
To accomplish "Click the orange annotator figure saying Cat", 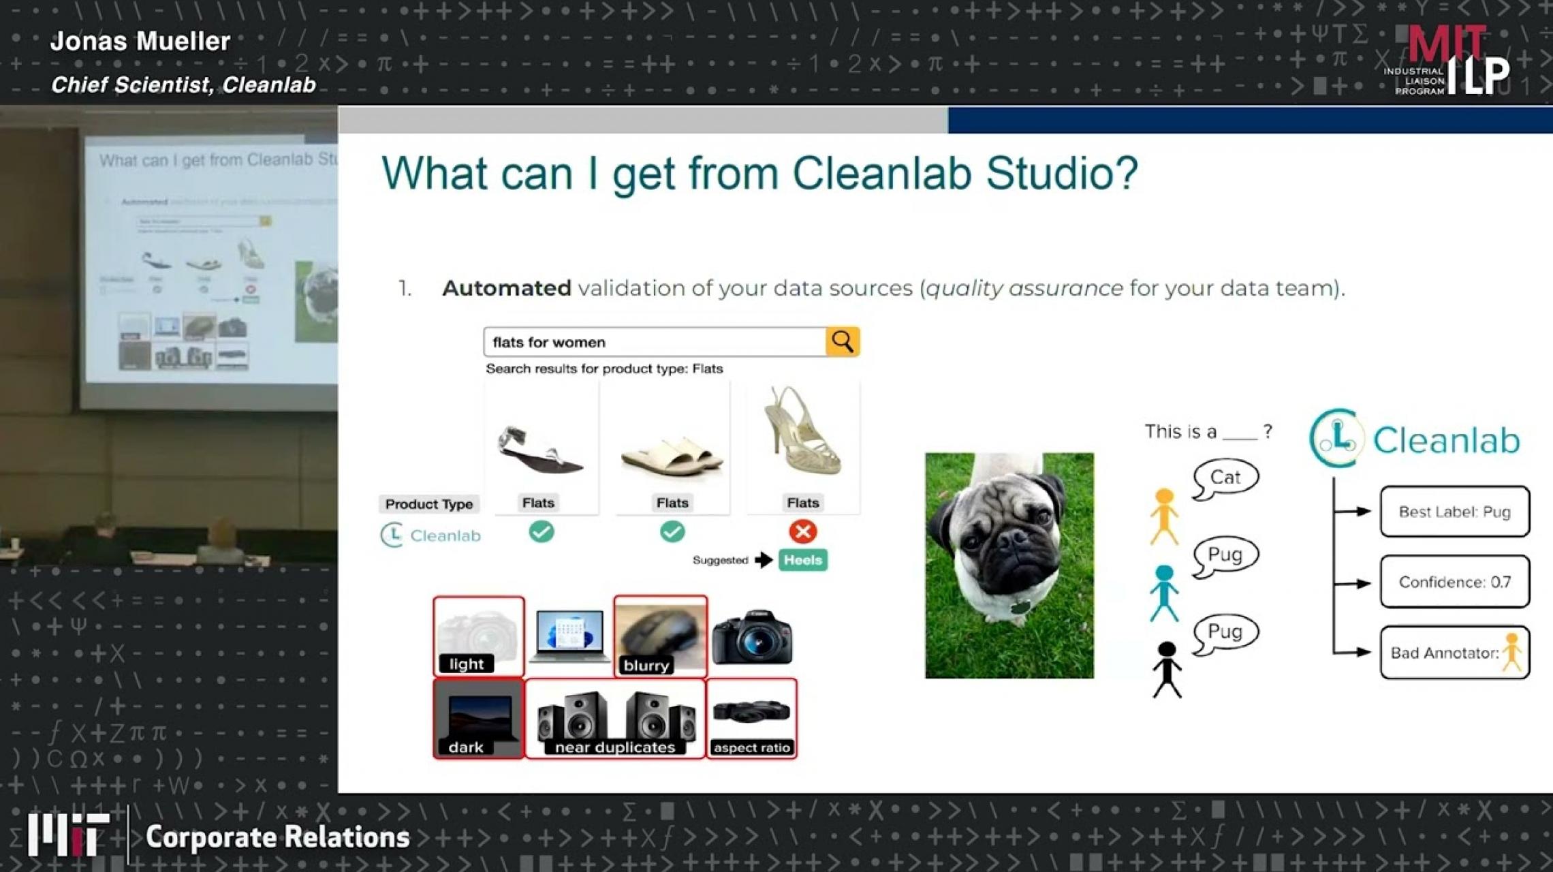I will pyautogui.click(x=1164, y=516).
